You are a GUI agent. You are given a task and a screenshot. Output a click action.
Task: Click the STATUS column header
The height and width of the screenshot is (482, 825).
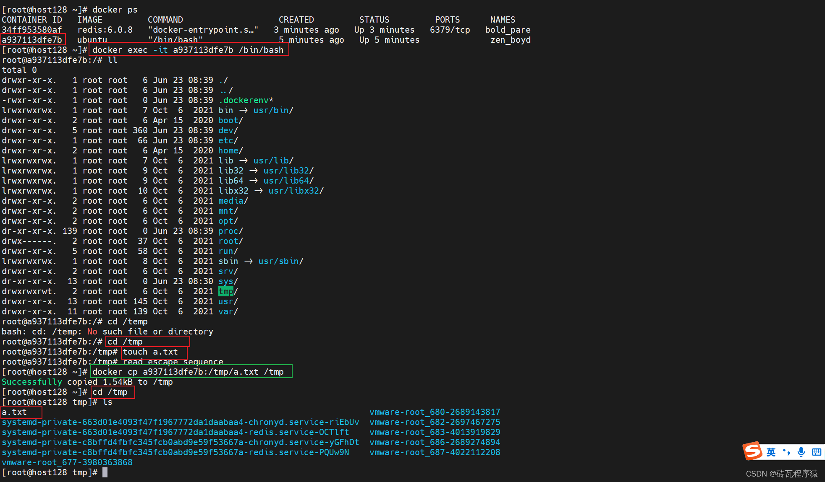374,20
